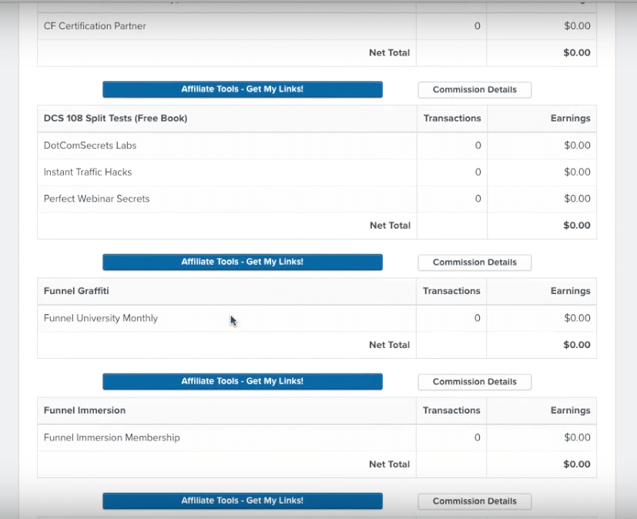Click Earnings header in Funnel Immersion table
This screenshot has height=519, width=637.
(571, 410)
